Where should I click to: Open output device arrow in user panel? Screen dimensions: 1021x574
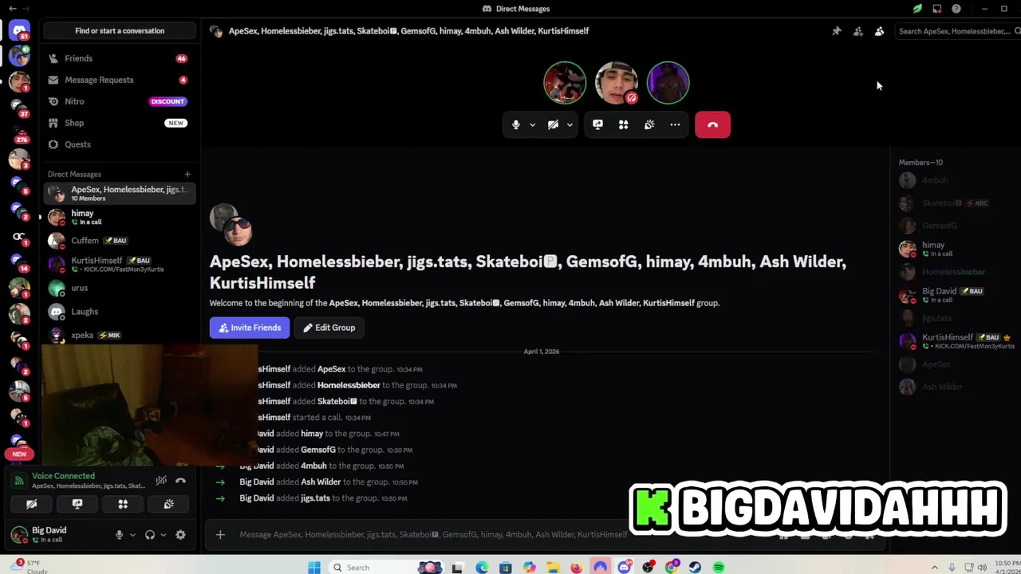(x=163, y=535)
